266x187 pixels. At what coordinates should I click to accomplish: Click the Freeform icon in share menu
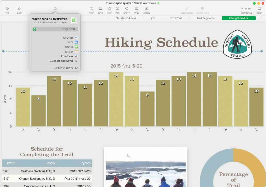76,56
